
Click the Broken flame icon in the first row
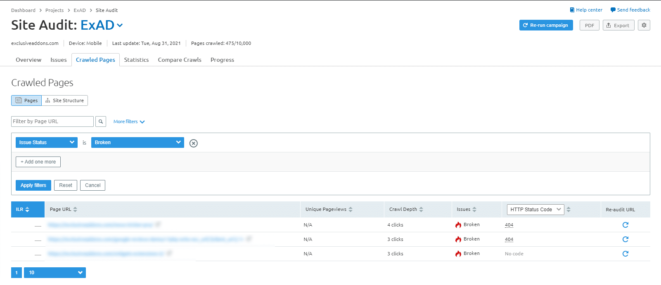[x=458, y=225]
